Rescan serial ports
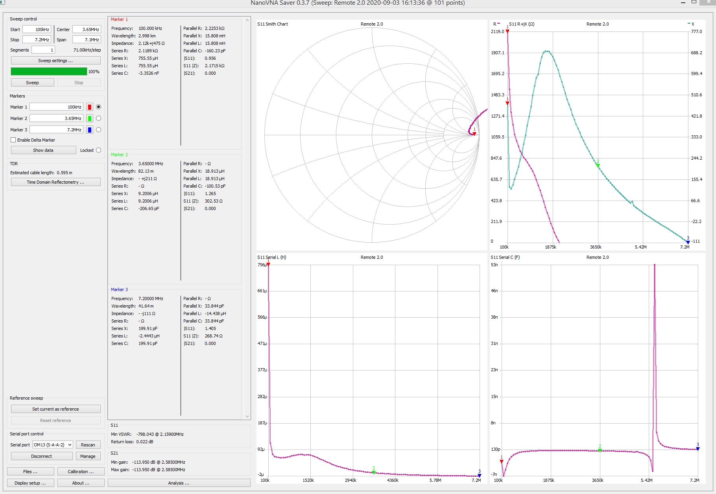The width and height of the screenshot is (716, 494). [88, 445]
